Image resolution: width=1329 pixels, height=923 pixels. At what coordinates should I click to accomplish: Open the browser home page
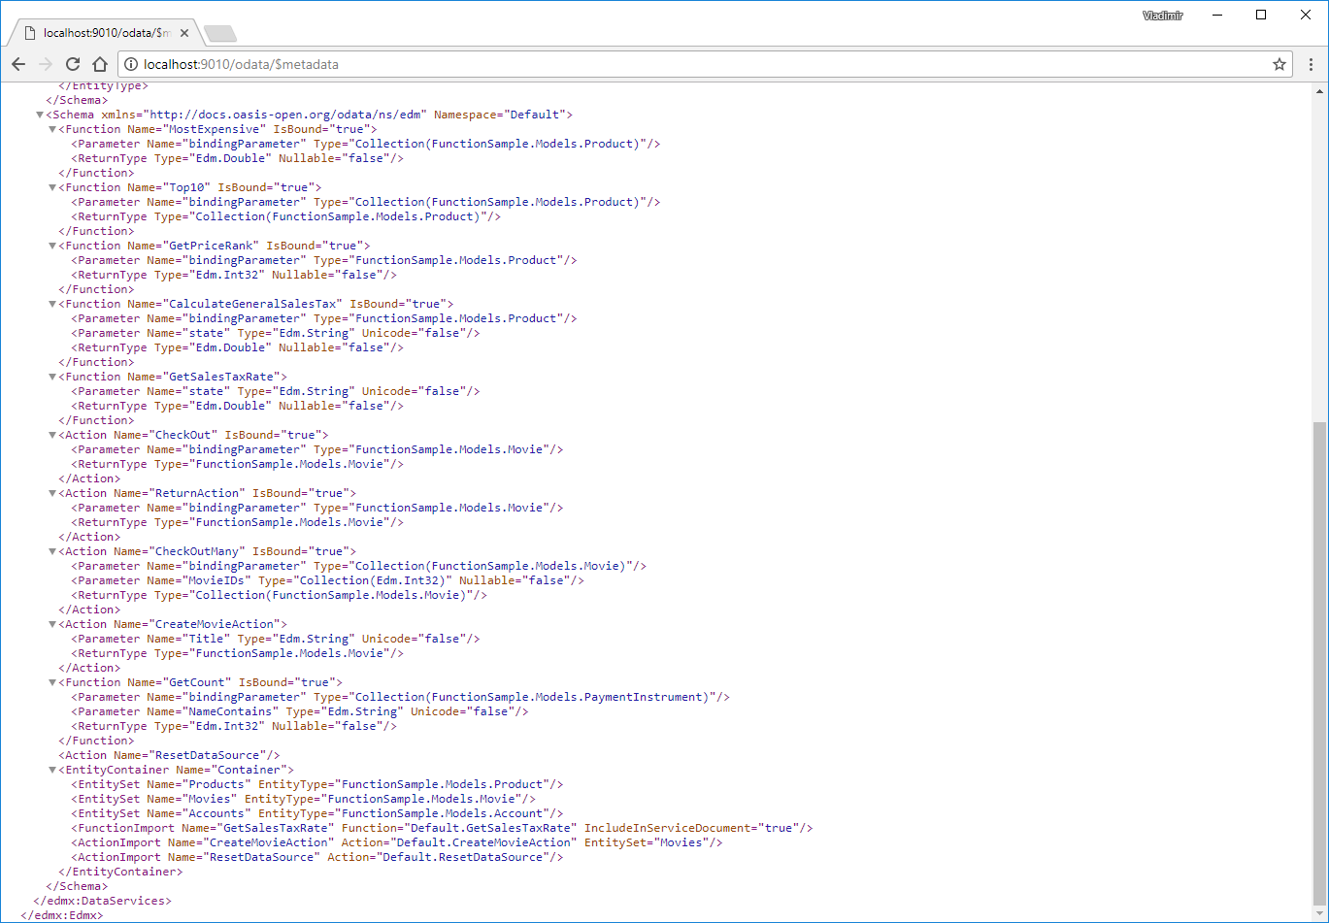coord(99,64)
